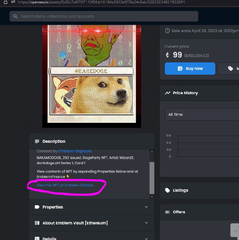The height and width of the screenshot is (240, 239).
Task: Focus the search items and collections field
Action: point(104,16)
